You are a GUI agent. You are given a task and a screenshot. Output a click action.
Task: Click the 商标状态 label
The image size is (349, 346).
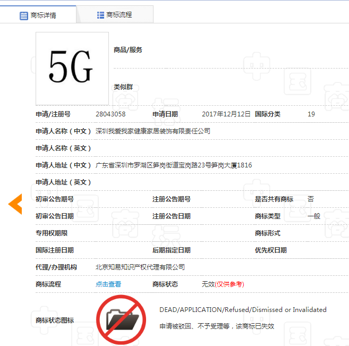click(x=165, y=284)
